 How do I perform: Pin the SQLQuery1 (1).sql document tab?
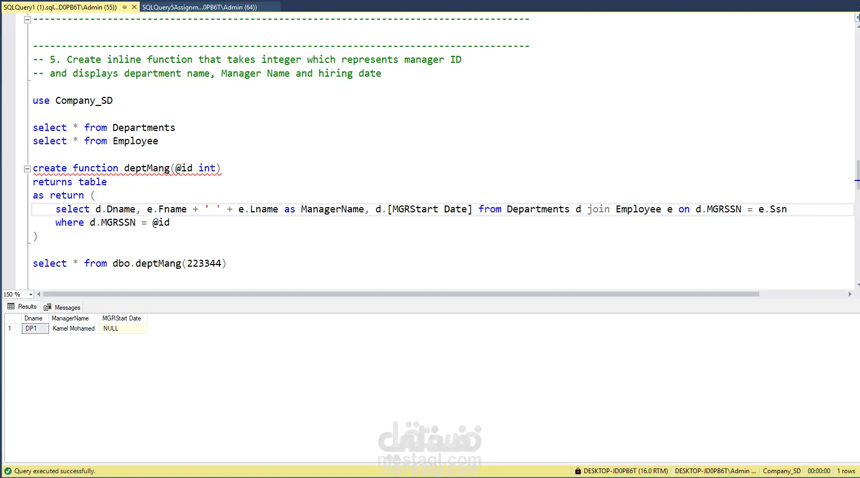[x=125, y=7]
